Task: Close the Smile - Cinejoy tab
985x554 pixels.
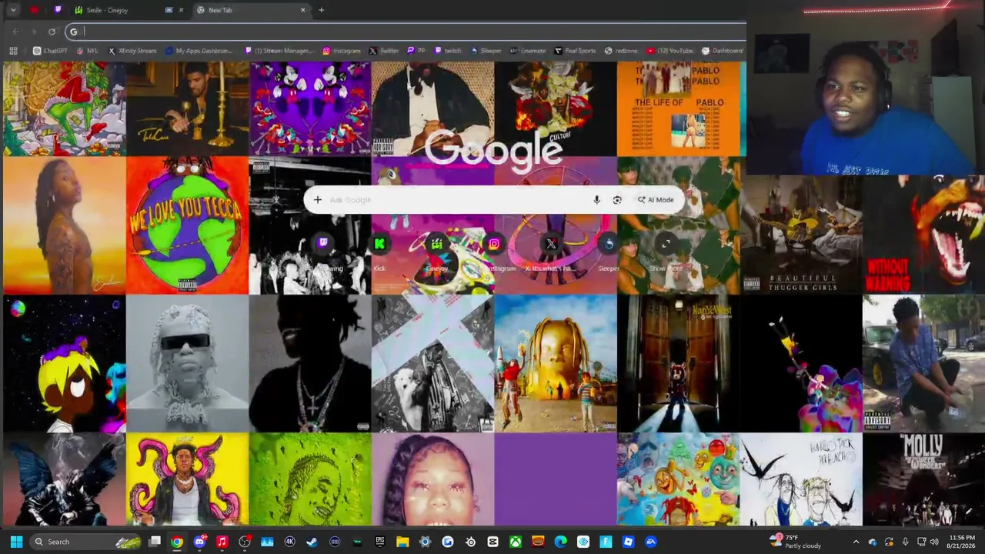Action: (x=181, y=10)
